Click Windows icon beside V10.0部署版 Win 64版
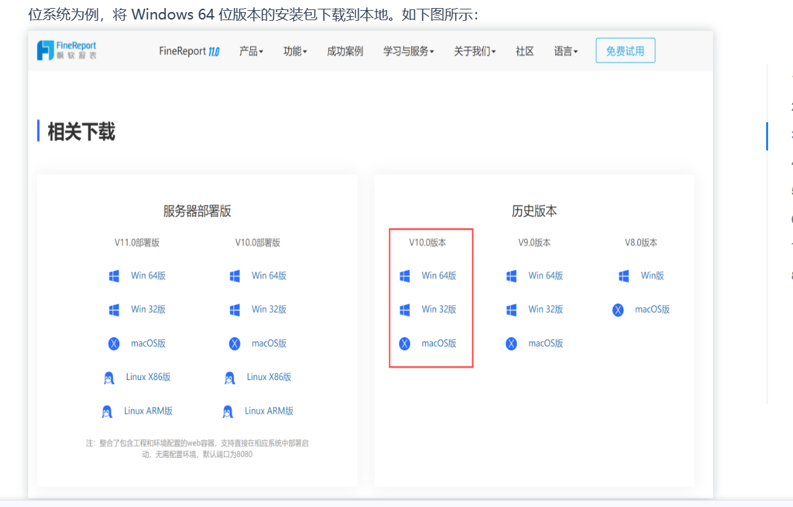 235,276
